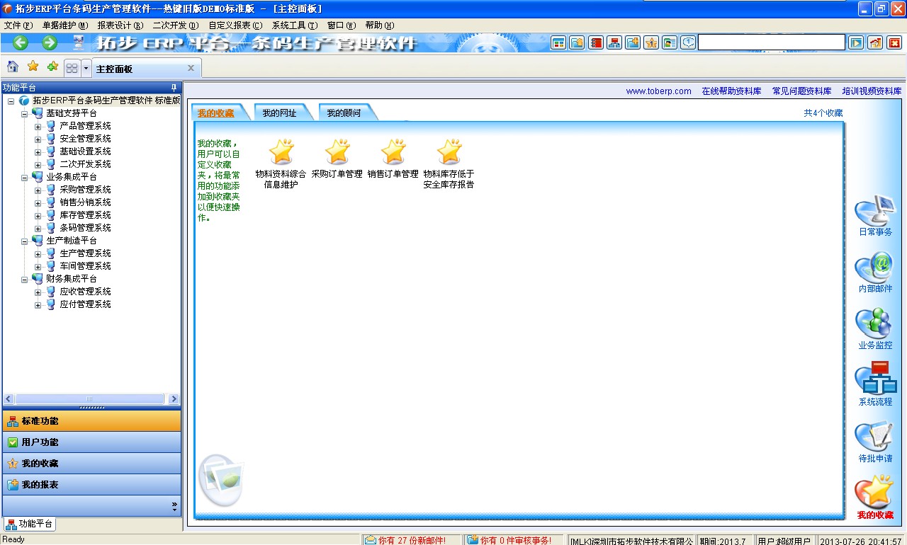Open 销售订单管理 star icon
This screenshot has width=907, height=545.
pyautogui.click(x=393, y=151)
